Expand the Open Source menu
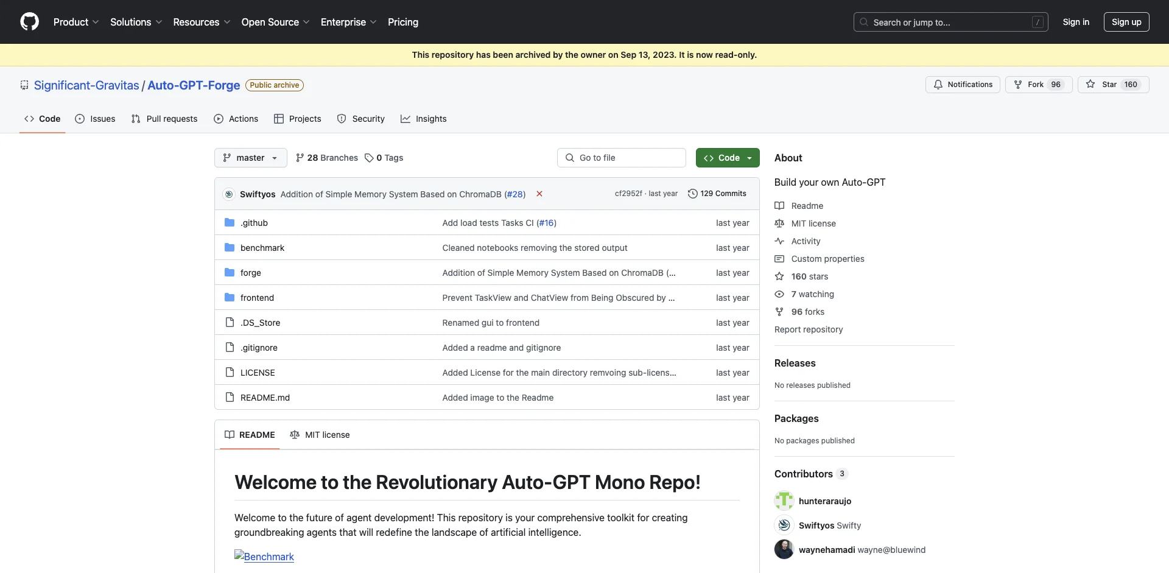Screen dimensions: 1169x573 (x=276, y=22)
